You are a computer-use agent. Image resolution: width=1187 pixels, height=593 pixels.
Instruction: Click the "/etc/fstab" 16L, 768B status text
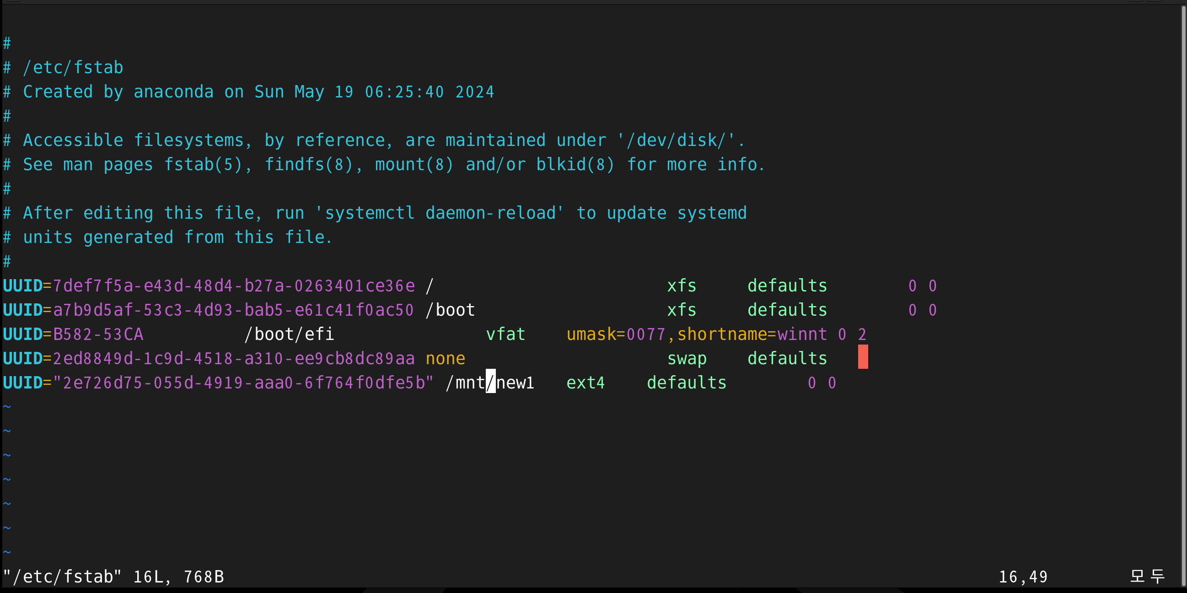(113, 577)
